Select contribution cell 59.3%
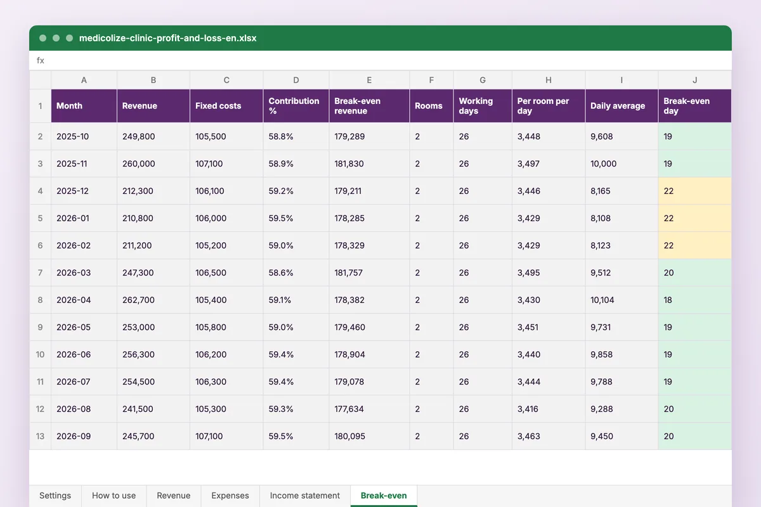The height and width of the screenshot is (507, 761). (296, 409)
